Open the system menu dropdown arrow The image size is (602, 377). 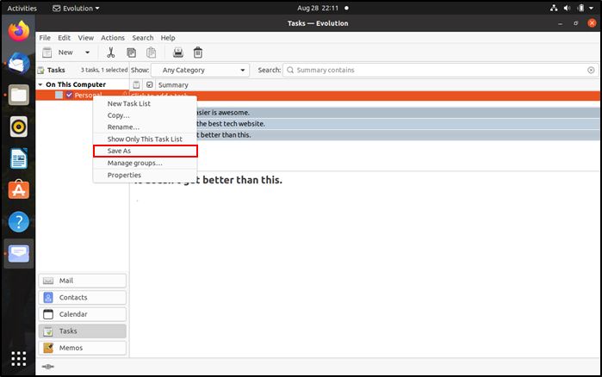coord(592,8)
